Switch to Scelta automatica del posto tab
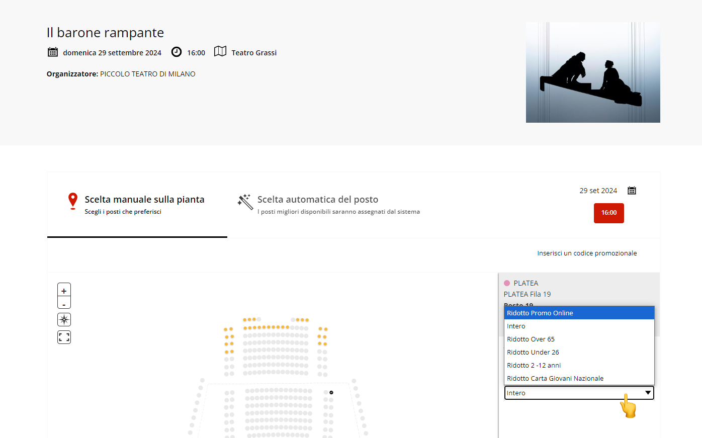This screenshot has height=438, width=702. pos(328,205)
